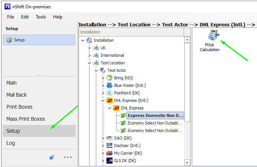
Task: Expand the UK tree node
Action: [x=90, y=48]
